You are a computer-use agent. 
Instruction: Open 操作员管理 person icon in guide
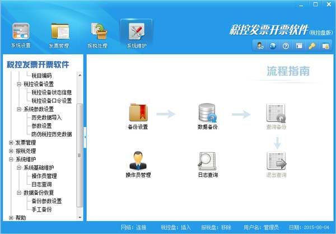[138, 161]
